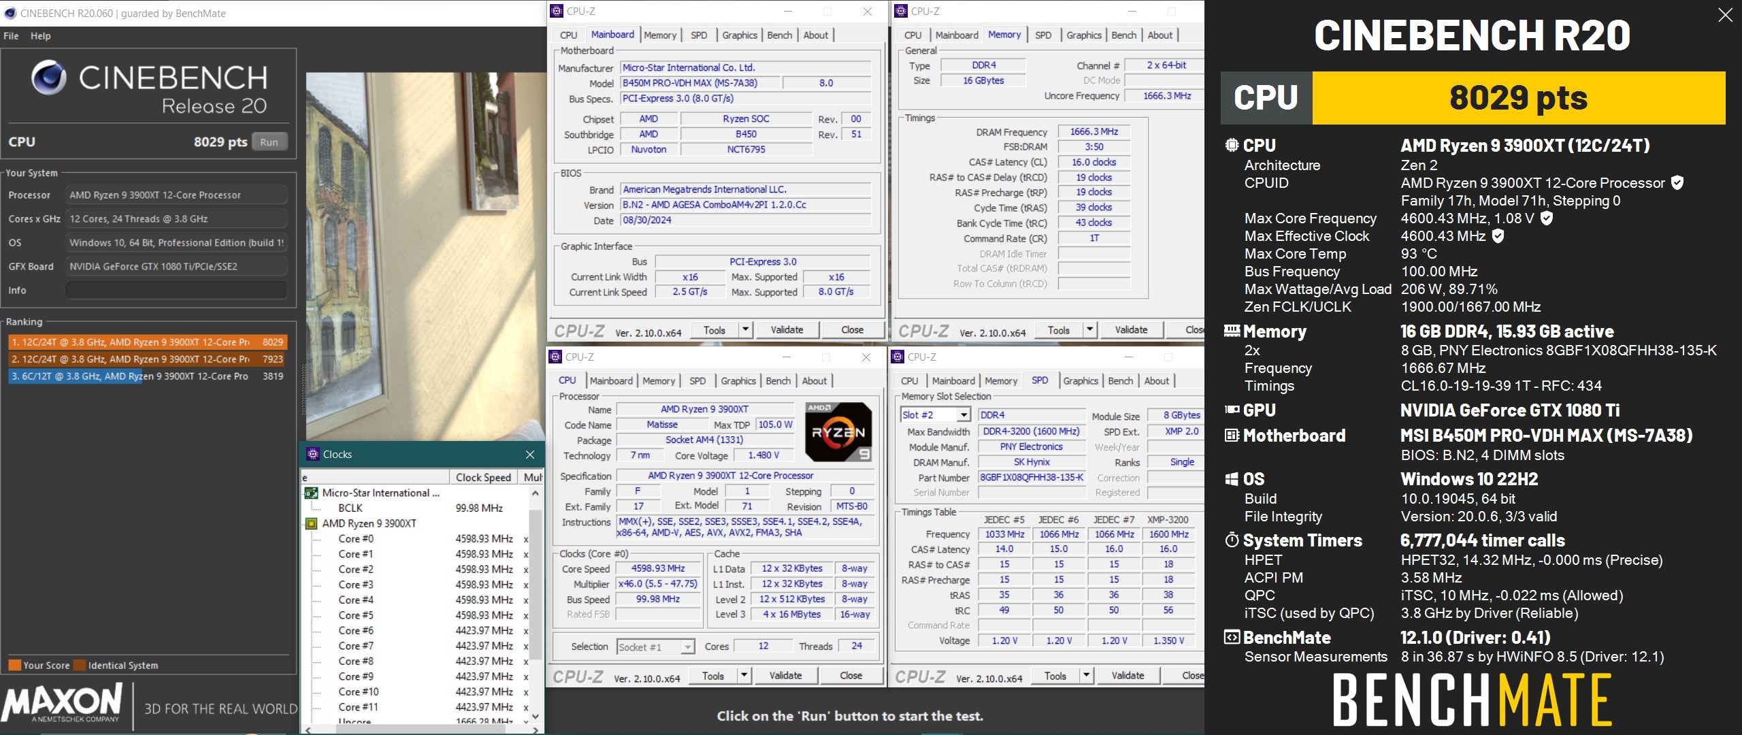Expand Tools dropdown arrow in CPU tab window

click(x=744, y=676)
